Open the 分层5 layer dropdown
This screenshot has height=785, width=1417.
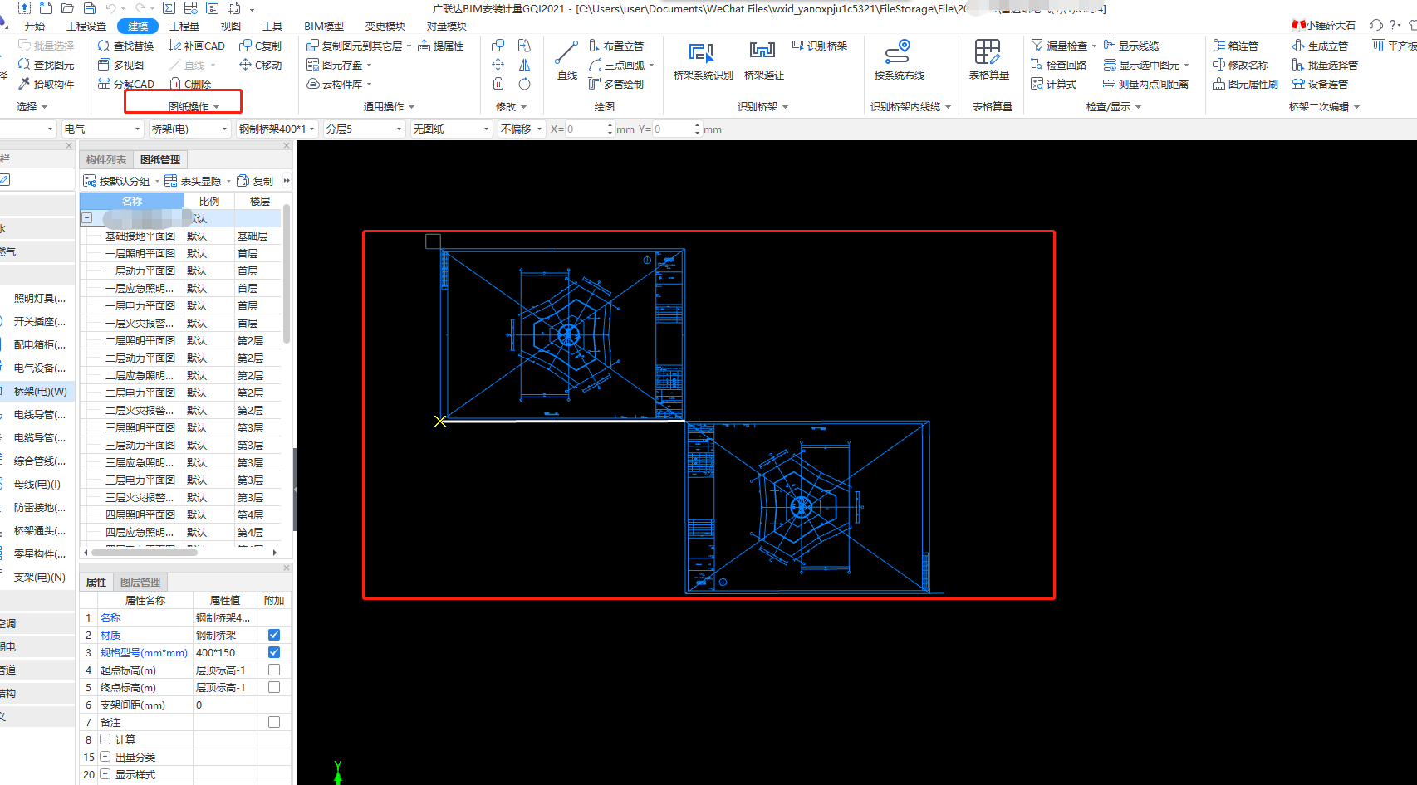[x=364, y=129]
